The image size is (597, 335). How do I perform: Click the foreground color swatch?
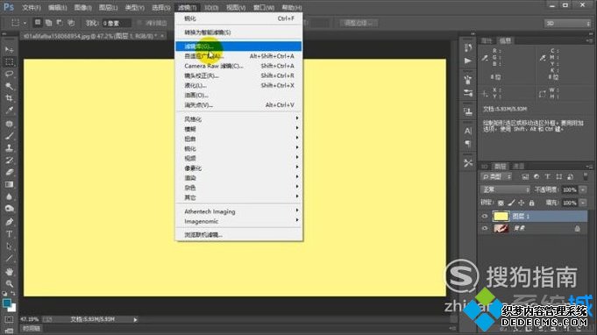pyautogui.click(x=6, y=303)
